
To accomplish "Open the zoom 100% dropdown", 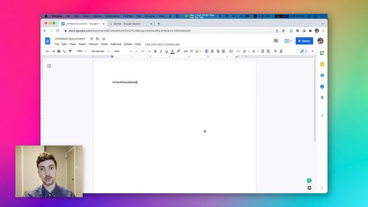I will [x=82, y=51].
